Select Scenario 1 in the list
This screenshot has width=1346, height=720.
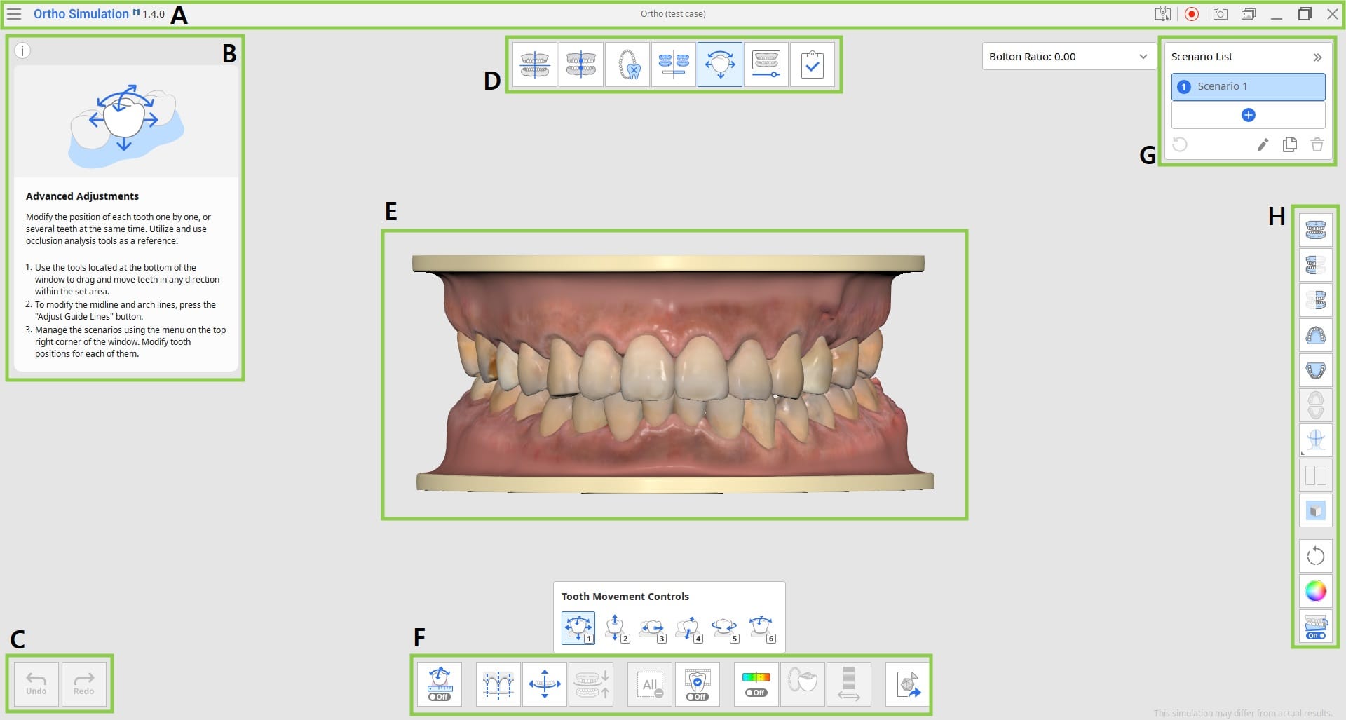click(x=1248, y=87)
